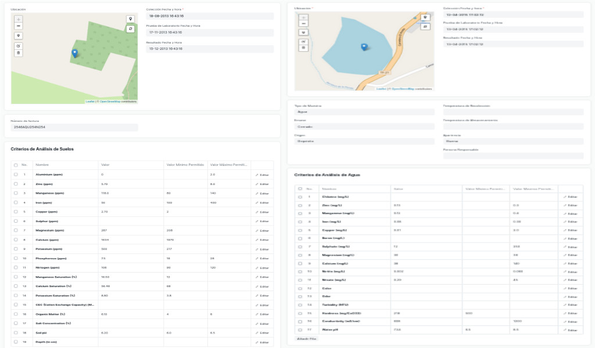Click the locate pin button on soil map
Viewport: 595px width, 348px height.
[130, 19]
